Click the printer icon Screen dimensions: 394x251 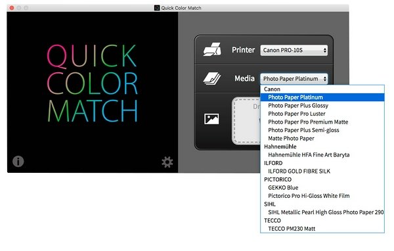coord(212,49)
